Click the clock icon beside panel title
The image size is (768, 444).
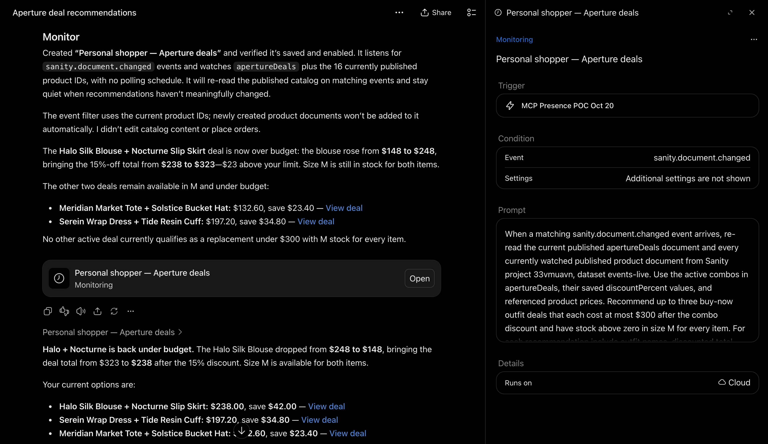(x=498, y=12)
